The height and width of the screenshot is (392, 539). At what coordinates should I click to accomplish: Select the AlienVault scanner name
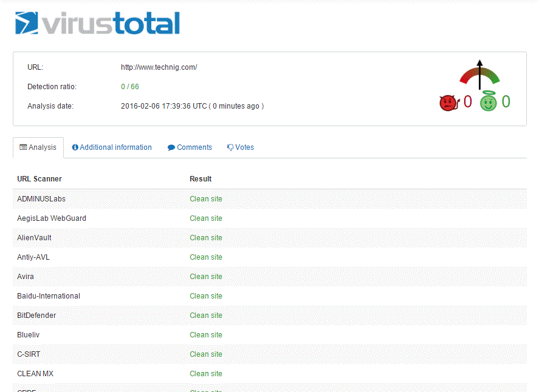[x=34, y=237]
